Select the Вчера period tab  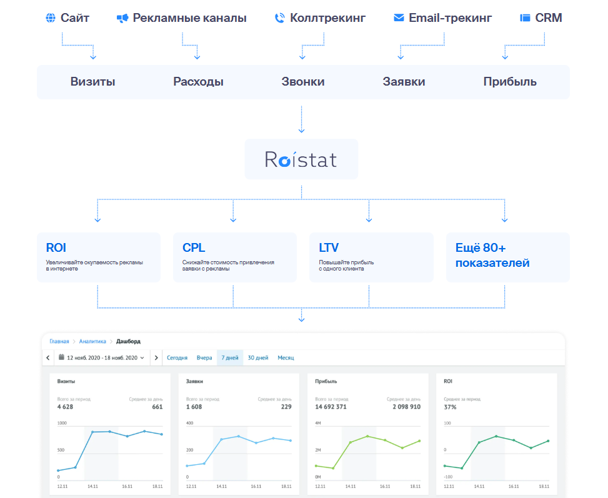click(x=205, y=356)
